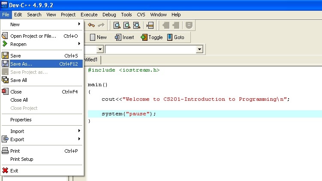Expand the Export submenu arrow
The height and width of the screenshot is (181, 322).
coord(79,139)
